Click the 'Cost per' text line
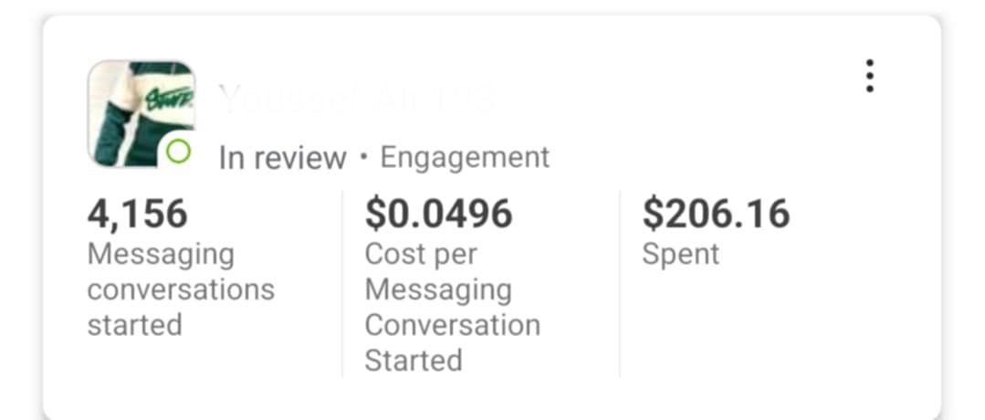Screen dimensions: 985x420 click(x=420, y=254)
